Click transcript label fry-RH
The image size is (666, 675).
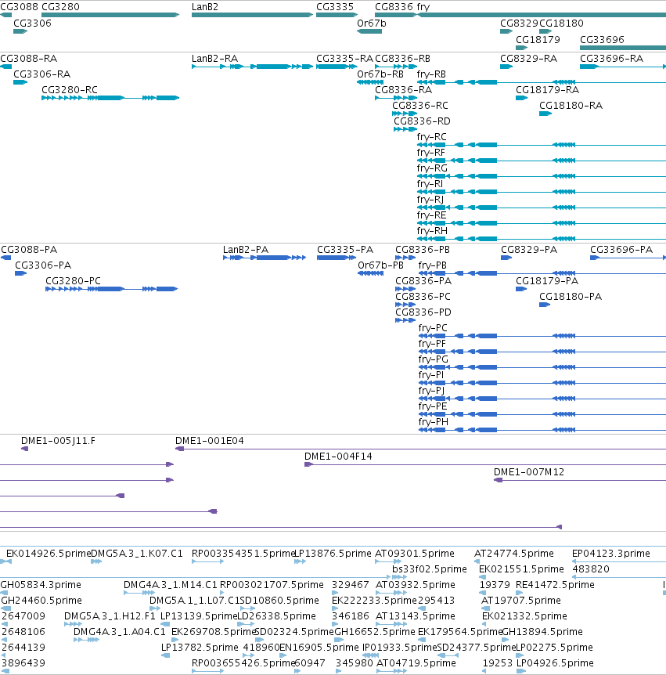pos(432,231)
